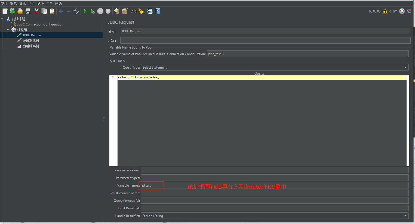Click the Clear All double broom icon
Screen dimensions: 415x224
click(x=125, y=11)
